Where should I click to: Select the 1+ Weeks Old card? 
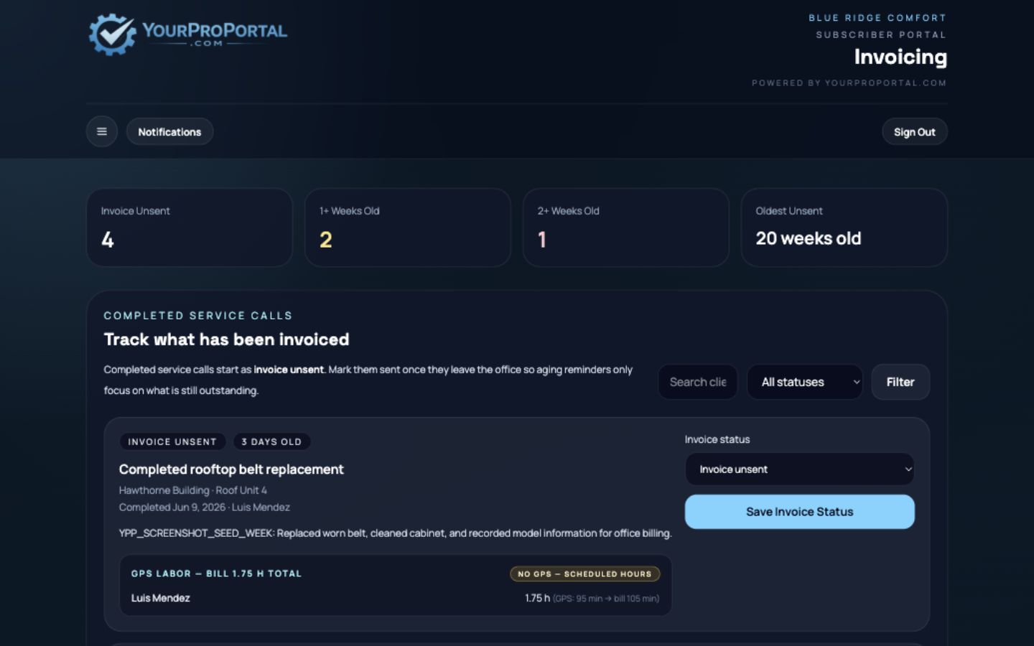(408, 228)
